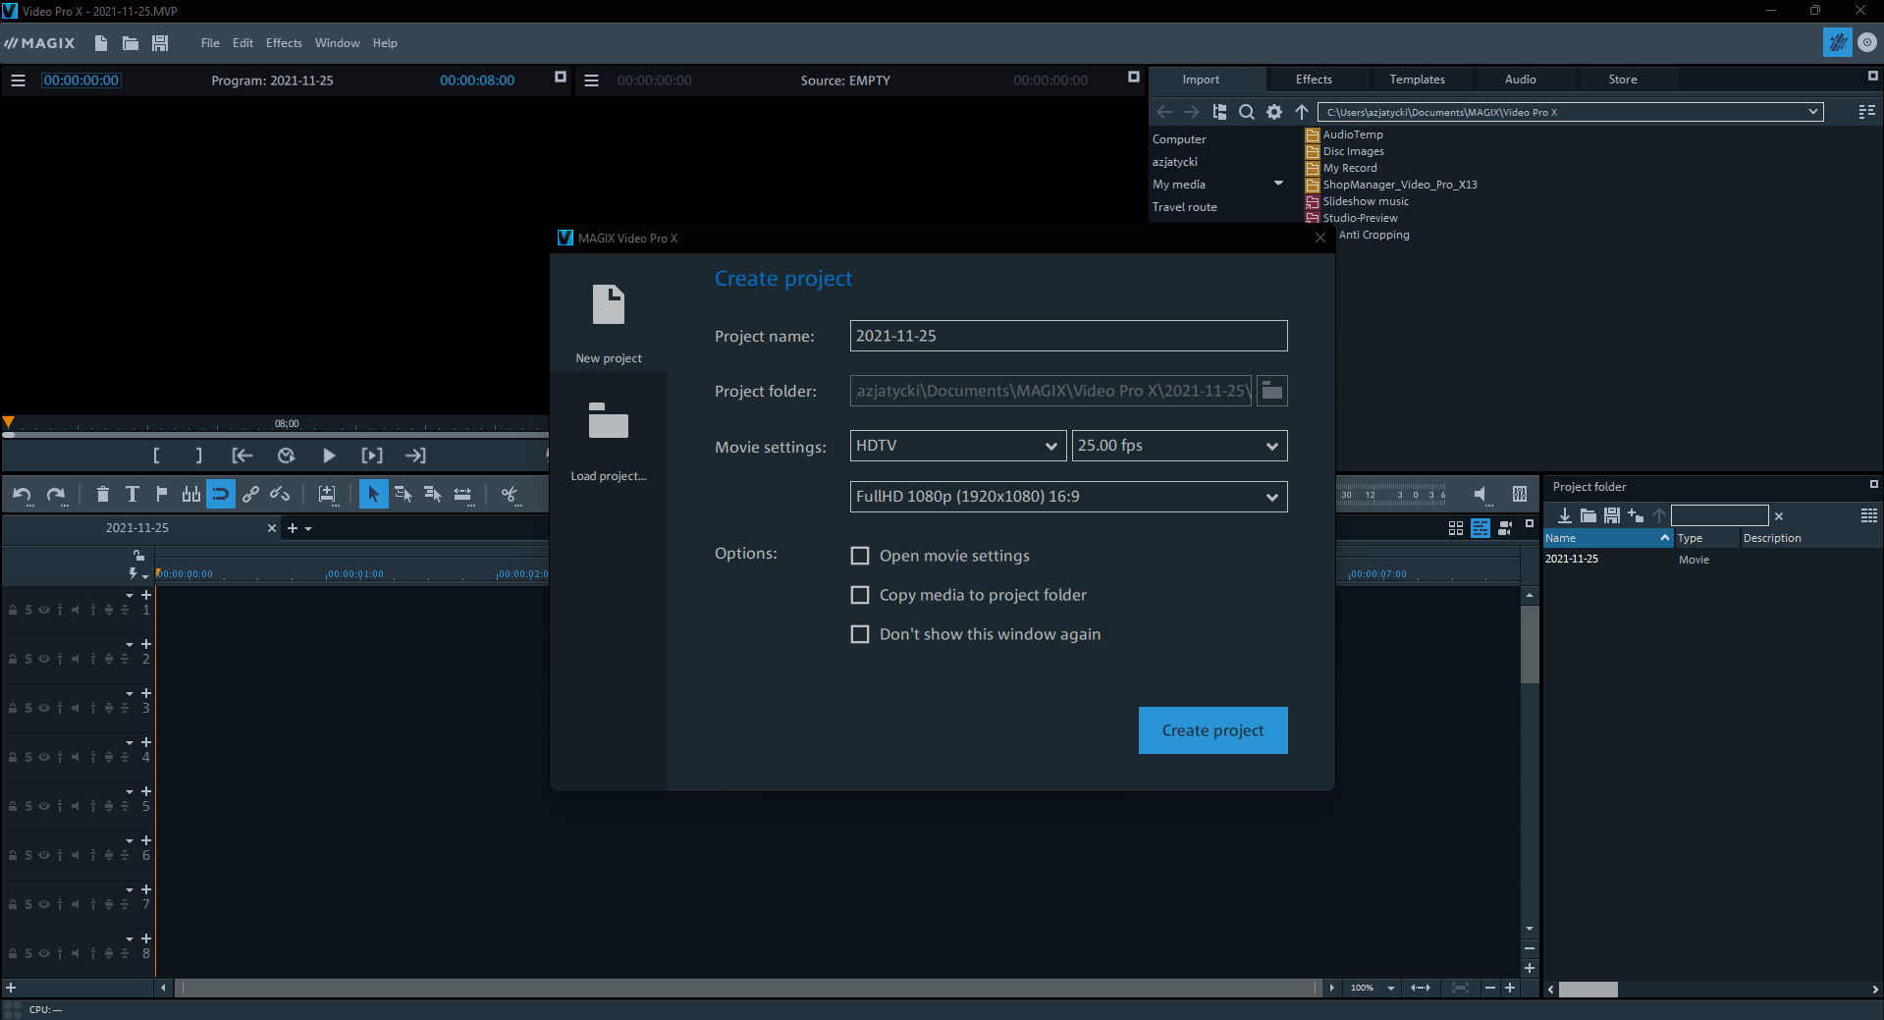Undo the last action in timeline toolbar
This screenshot has height=1020, width=1884.
22,495
